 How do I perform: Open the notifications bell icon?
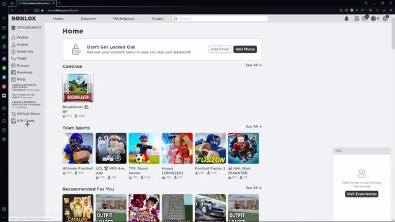click(x=347, y=18)
